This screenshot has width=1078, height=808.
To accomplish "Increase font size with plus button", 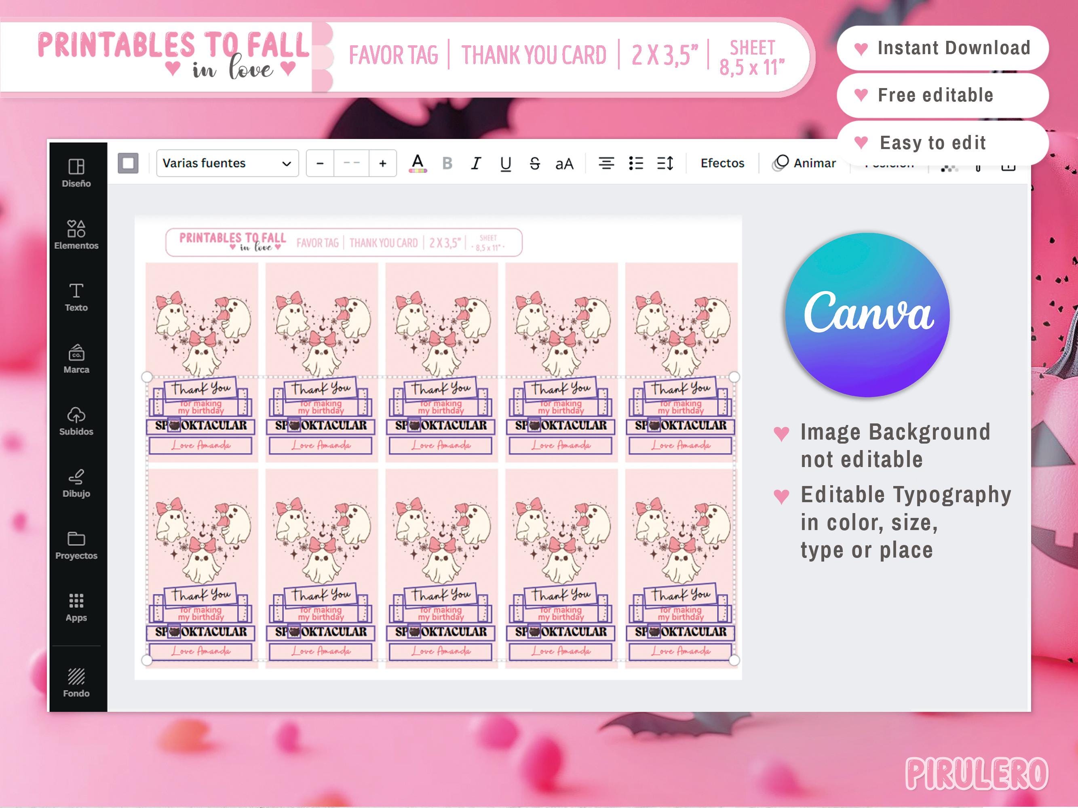I will click(382, 163).
